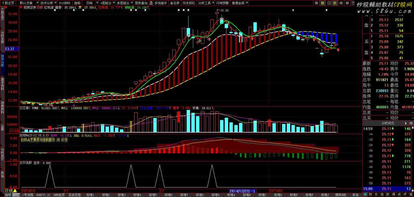414x197 pixels.
Task: Click the 财 finance icon at bottom right
Action: pos(371,194)
